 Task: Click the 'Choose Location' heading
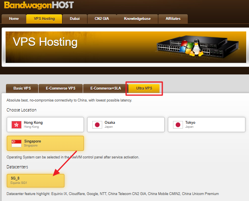[x=21, y=110]
